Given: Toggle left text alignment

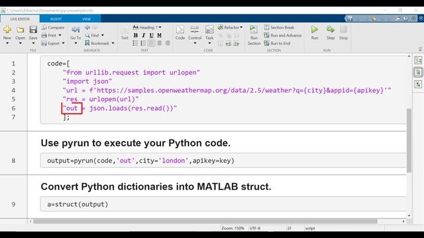Looking at the screenshot, I should (152, 43).
